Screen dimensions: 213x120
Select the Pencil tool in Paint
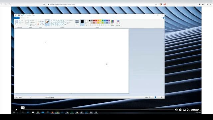pyautogui.click(x=38, y=21)
